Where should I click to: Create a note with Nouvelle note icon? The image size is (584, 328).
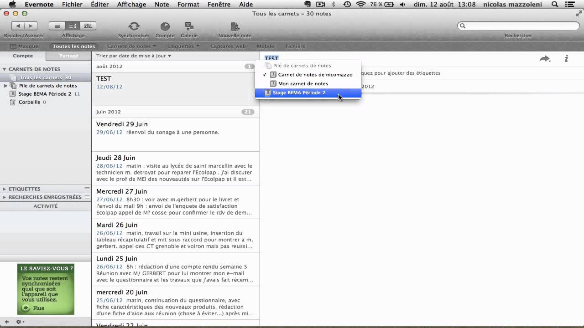click(235, 26)
